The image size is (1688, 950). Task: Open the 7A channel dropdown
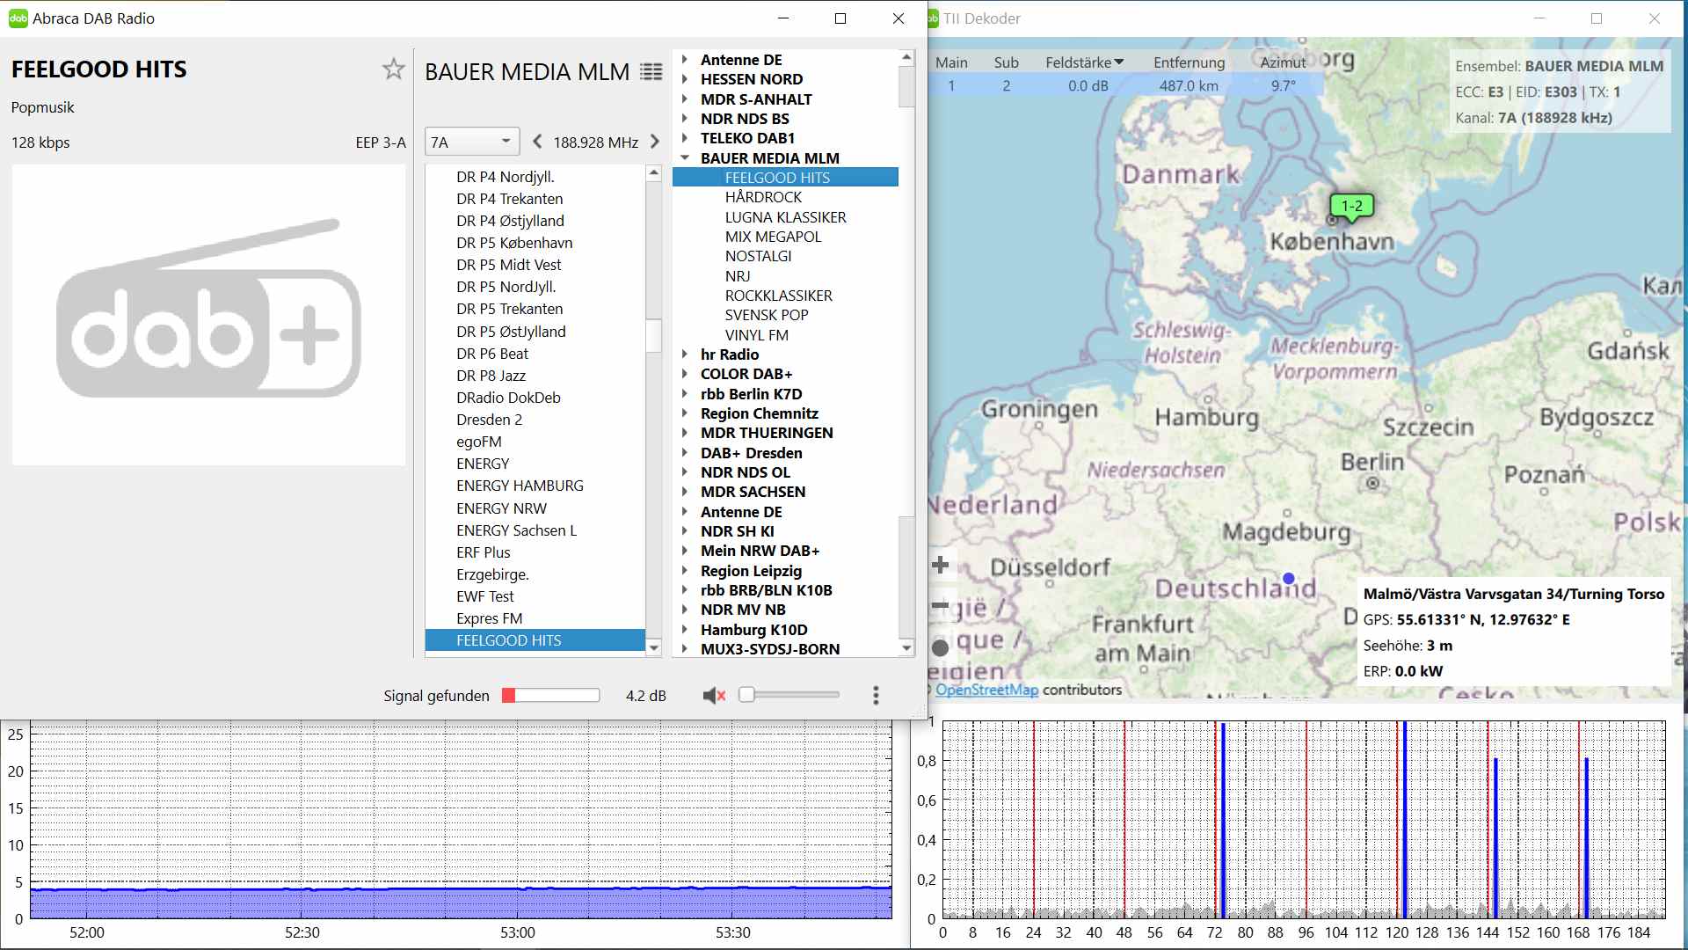click(x=472, y=142)
